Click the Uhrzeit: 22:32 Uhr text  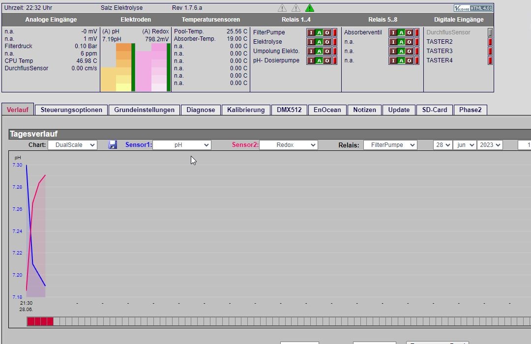click(x=28, y=8)
